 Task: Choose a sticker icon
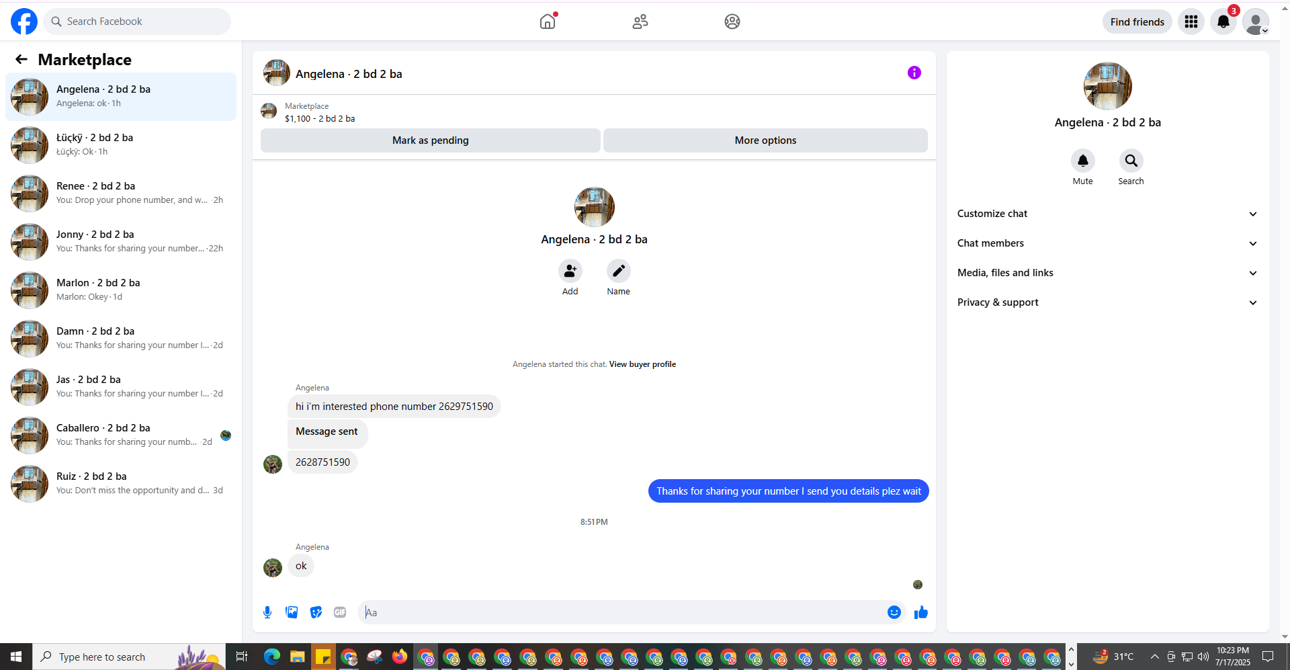316,612
